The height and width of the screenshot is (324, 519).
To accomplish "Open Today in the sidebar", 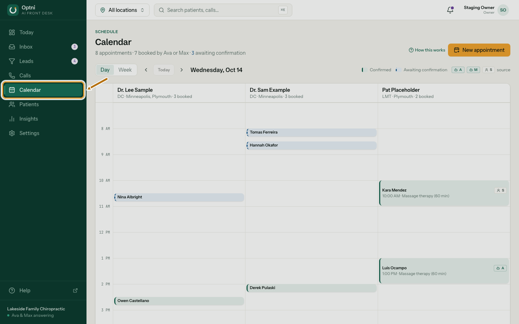I will click(x=43, y=32).
